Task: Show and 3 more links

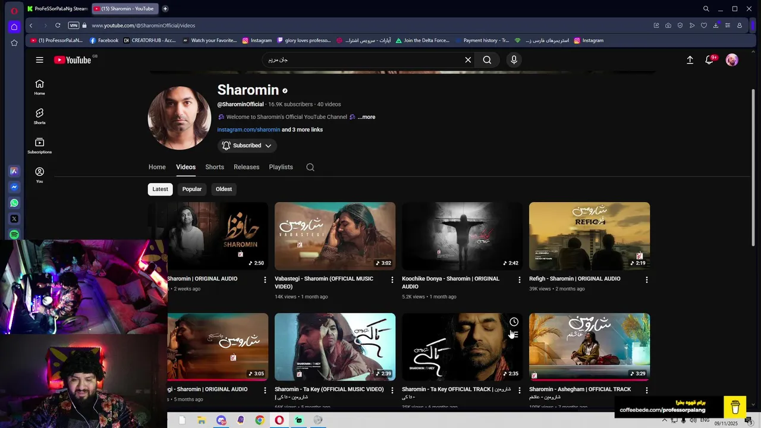Action: coord(302,130)
